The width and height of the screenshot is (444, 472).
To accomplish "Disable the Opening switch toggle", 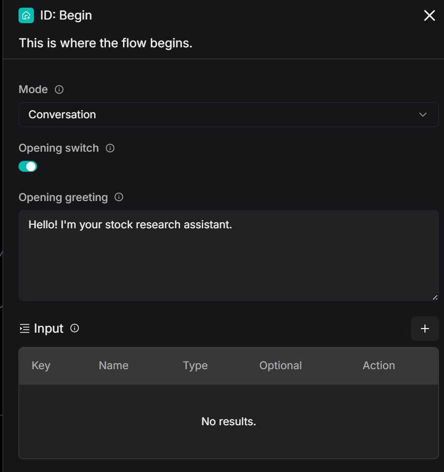I will (28, 167).
